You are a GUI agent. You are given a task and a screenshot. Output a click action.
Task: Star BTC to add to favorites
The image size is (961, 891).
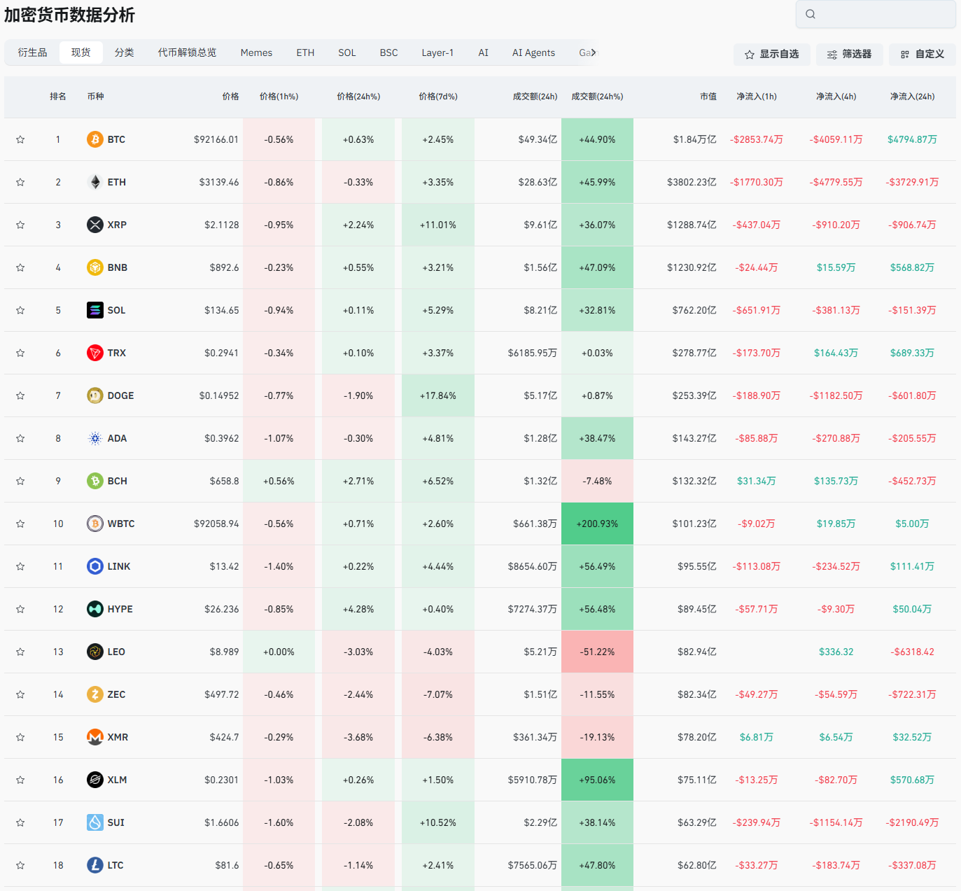tap(20, 139)
